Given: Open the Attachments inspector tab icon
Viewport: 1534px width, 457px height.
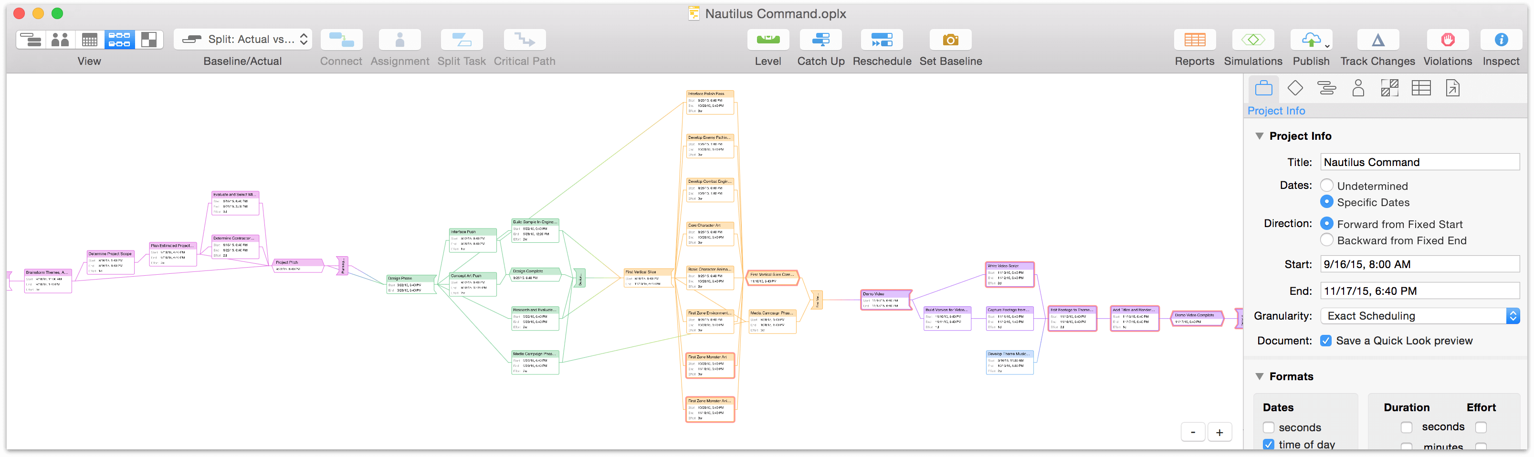Looking at the screenshot, I should [x=1452, y=88].
